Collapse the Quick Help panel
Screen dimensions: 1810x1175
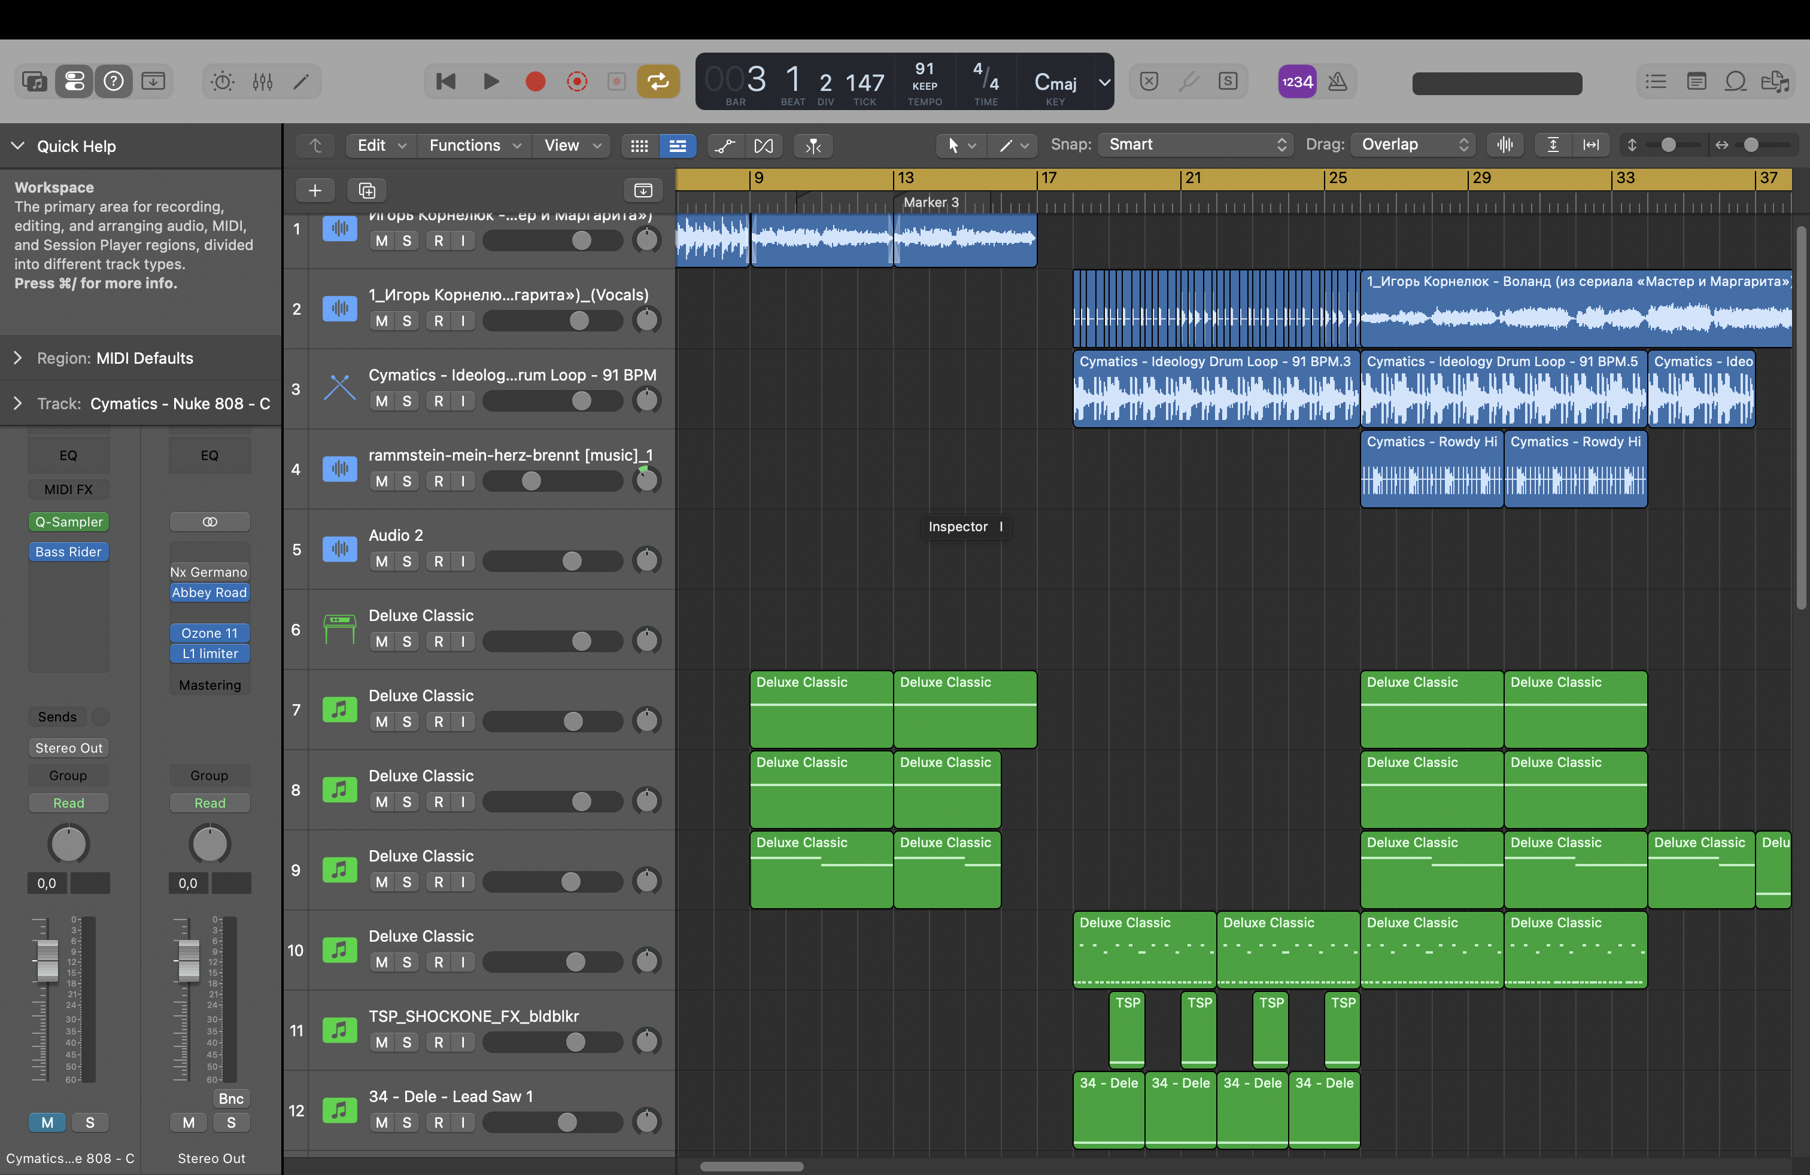click(17, 145)
